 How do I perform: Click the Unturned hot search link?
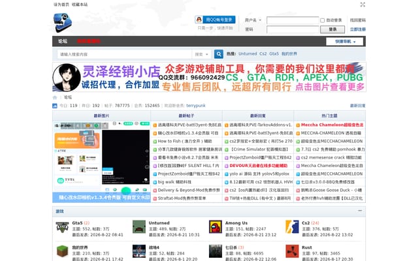[x=248, y=54]
